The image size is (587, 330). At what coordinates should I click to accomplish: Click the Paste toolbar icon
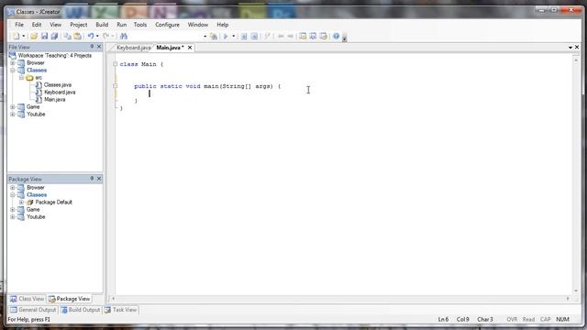coord(77,36)
